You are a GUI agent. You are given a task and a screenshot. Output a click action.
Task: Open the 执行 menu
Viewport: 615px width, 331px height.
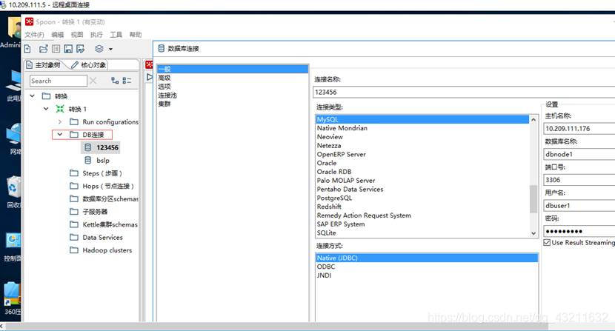(96, 35)
